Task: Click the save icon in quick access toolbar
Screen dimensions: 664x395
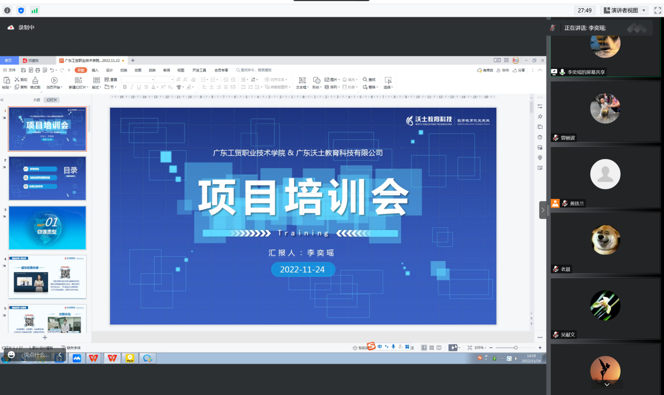Action: tap(24, 70)
